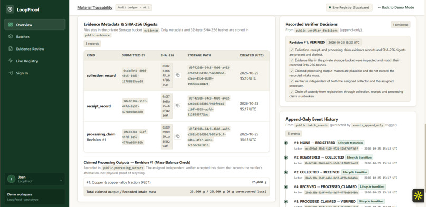Click the Audit Ledger v0.1 tag
This screenshot has height=207, width=426.
click(134, 7)
